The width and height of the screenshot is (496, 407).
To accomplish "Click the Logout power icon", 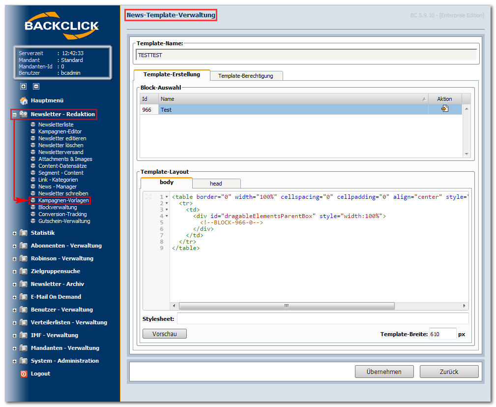I will pos(24,374).
